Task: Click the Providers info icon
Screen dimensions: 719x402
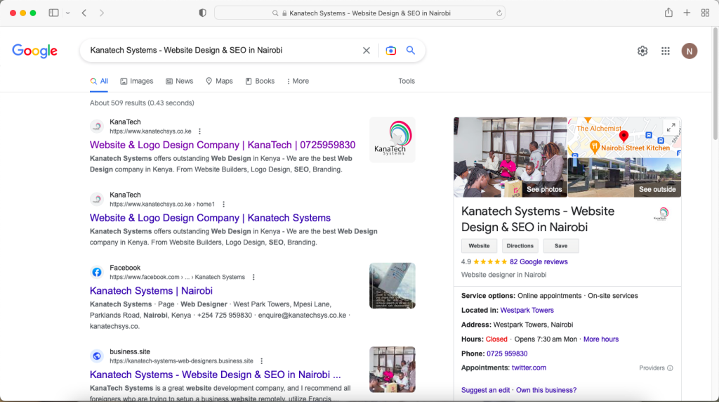Action: [x=670, y=368]
